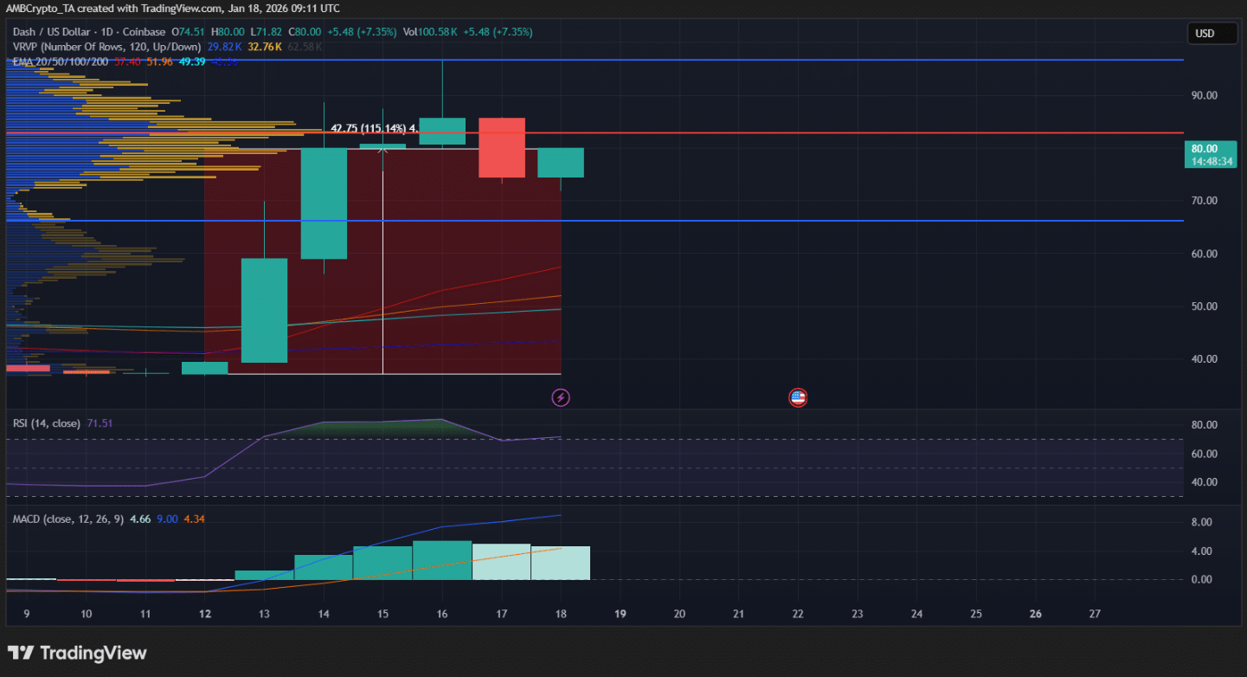Viewport: 1247px width, 677px height.
Task: Click the 90.00 level on price axis
Action: tap(1204, 95)
